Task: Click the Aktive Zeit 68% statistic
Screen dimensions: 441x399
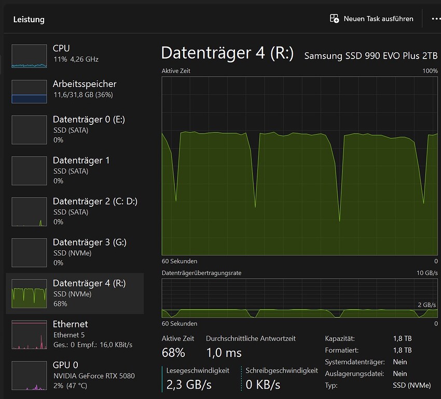Action: coord(173,353)
